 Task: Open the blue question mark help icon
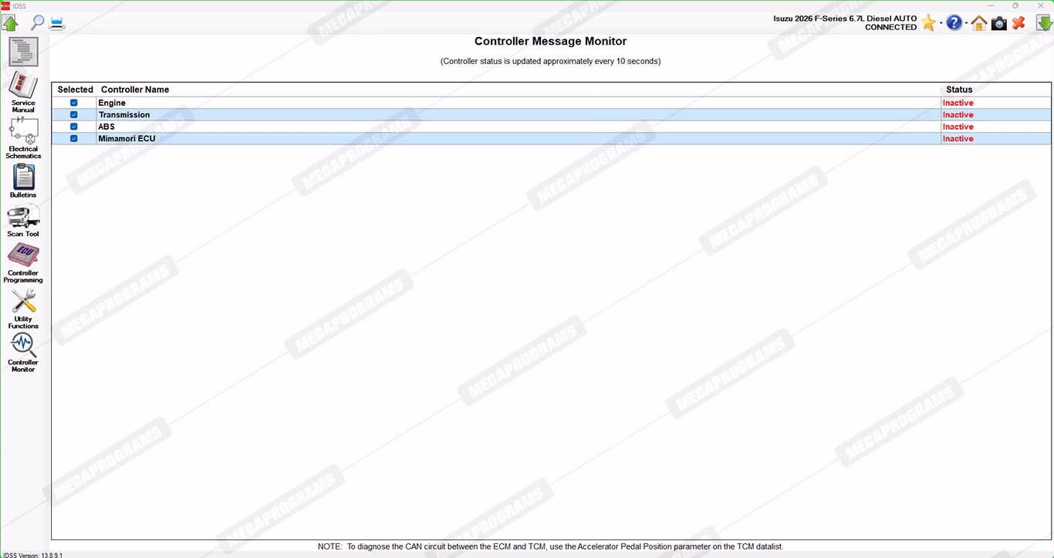point(954,23)
